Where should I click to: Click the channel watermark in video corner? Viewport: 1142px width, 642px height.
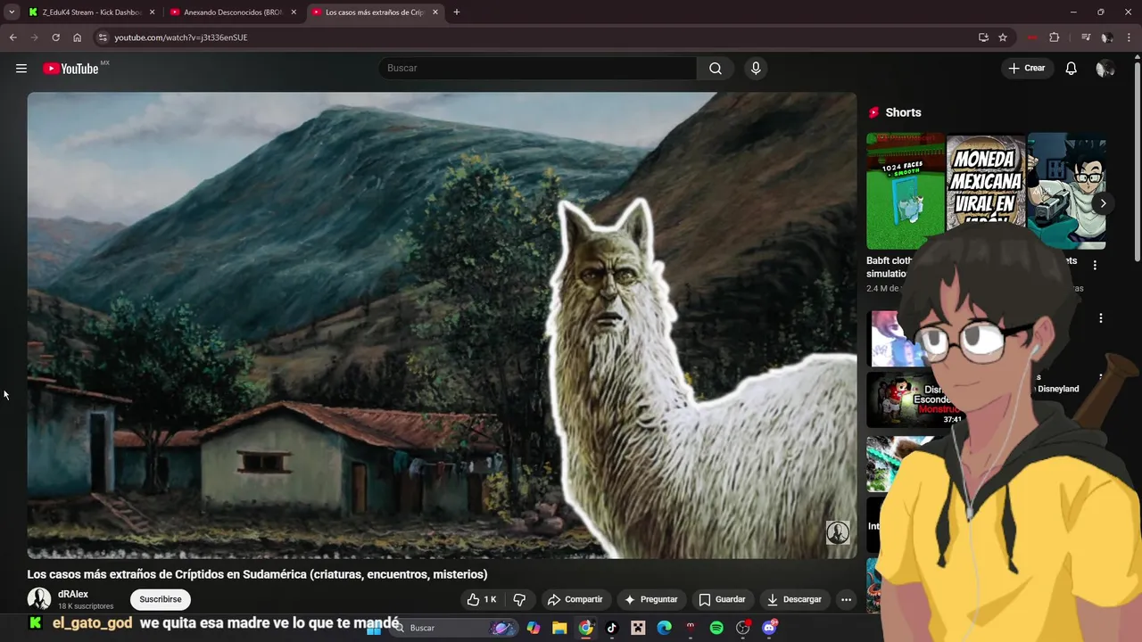click(838, 532)
